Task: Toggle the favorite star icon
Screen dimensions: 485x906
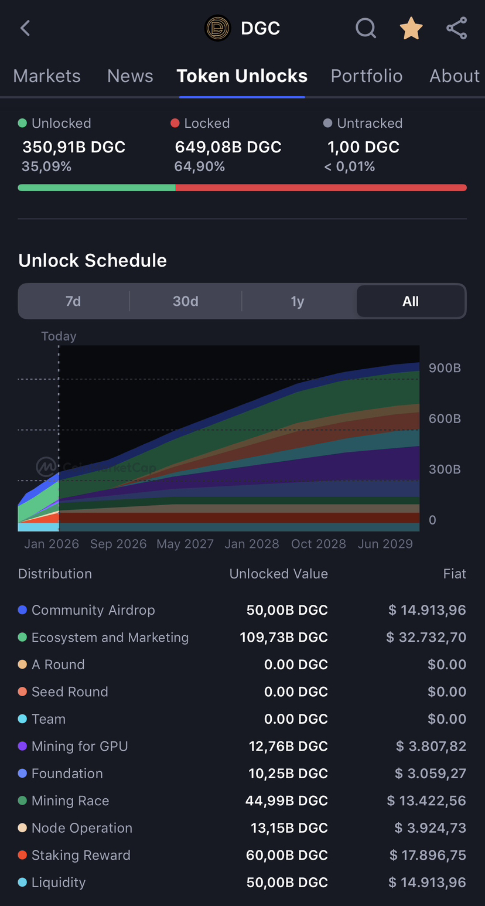Action: coord(411,28)
